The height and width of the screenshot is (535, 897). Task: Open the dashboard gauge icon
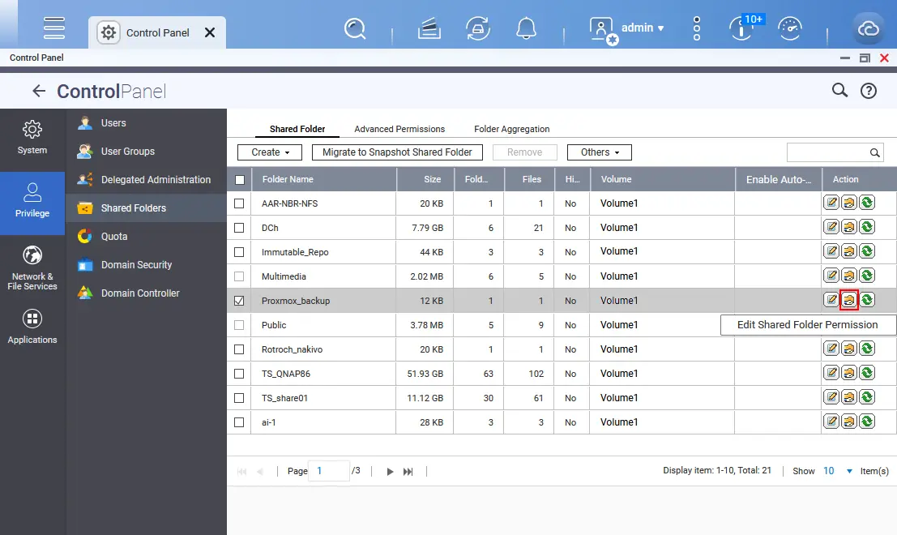pos(790,28)
